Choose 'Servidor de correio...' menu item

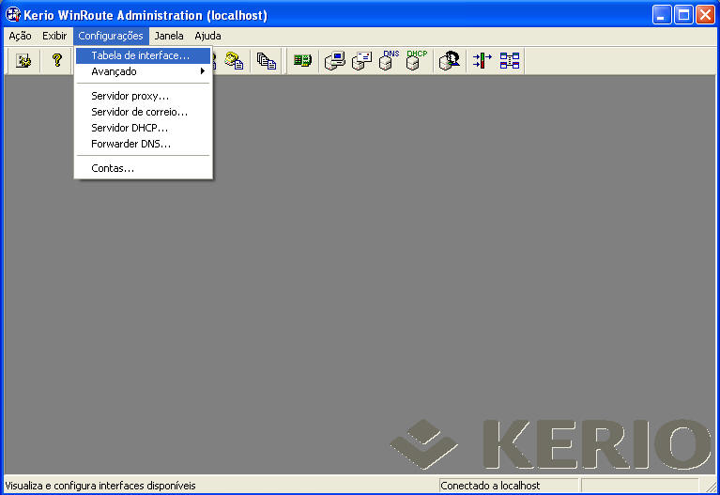[139, 112]
